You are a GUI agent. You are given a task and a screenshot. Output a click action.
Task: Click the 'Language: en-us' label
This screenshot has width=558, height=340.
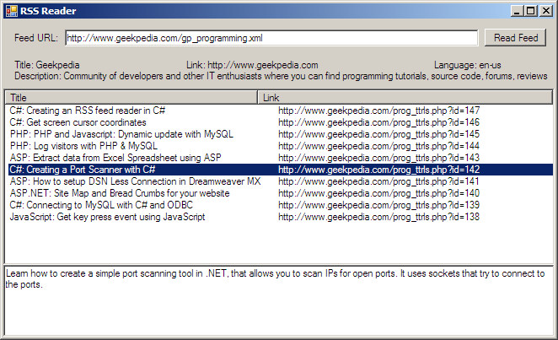[467, 65]
